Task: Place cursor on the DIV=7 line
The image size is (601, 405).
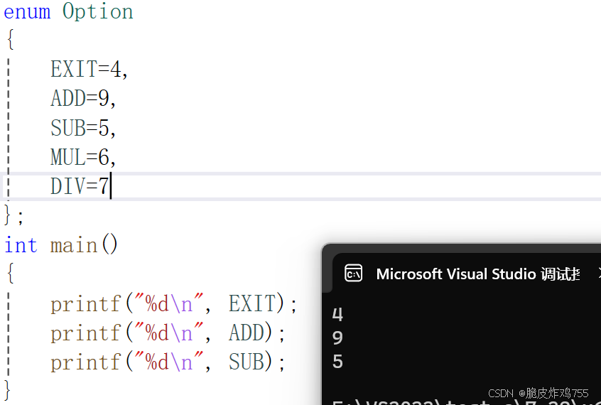Action: point(80,186)
